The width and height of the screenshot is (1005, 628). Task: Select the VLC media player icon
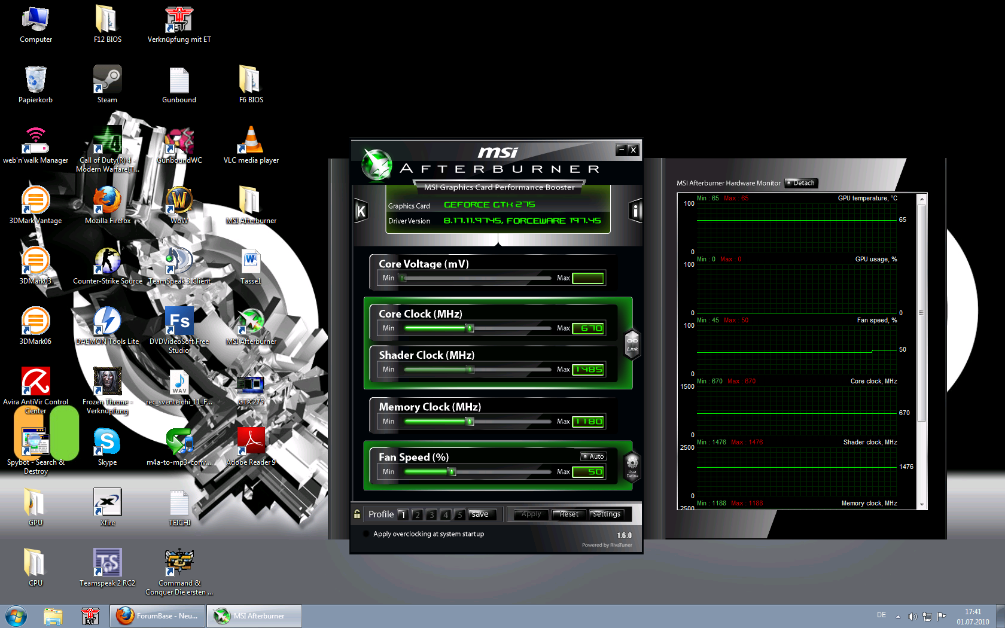coord(251,145)
